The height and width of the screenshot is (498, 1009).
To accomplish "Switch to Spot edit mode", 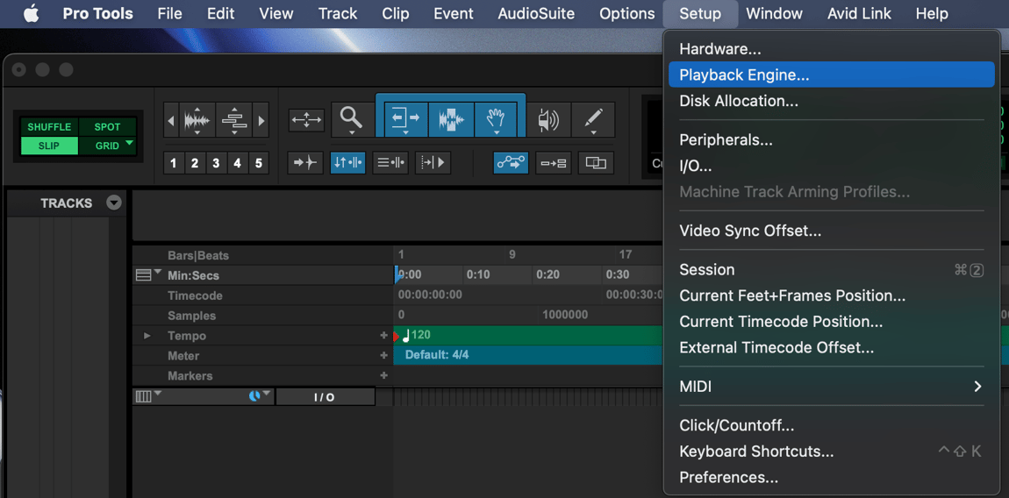I will coord(107,126).
